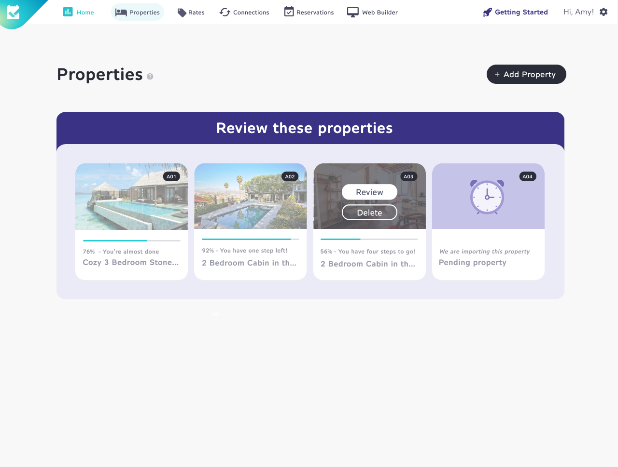Click 'We are importing this property' text
Image resolution: width=618 pixels, height=467 pixels.
(x=484, y=252)
